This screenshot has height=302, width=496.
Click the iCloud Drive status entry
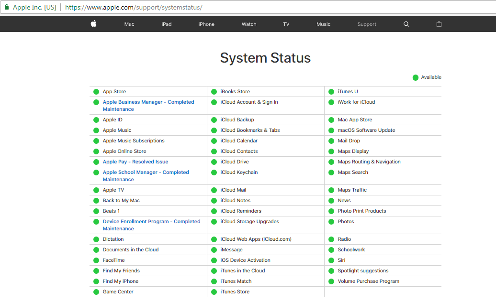235,162
